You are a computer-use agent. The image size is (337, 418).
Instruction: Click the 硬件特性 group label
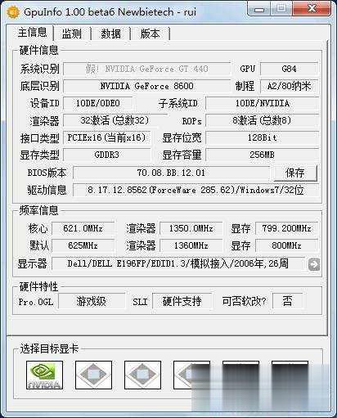point(38,286)
